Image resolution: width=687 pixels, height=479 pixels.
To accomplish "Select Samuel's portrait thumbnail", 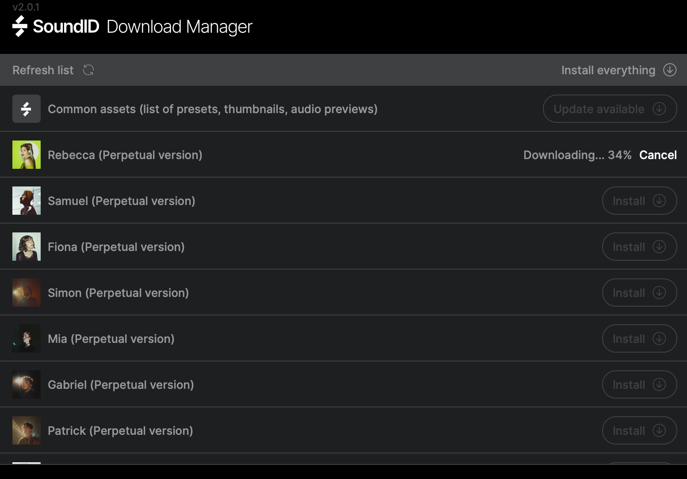I will (x=27, y=201).
